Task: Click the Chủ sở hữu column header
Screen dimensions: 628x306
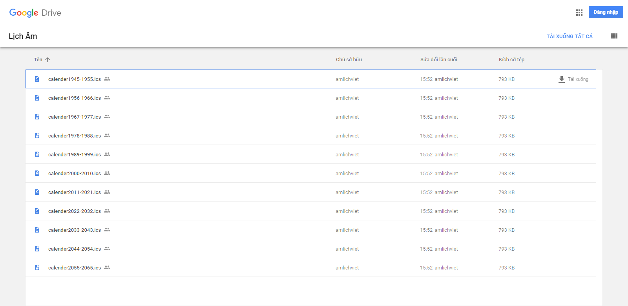Action: (x=349, y=60)
